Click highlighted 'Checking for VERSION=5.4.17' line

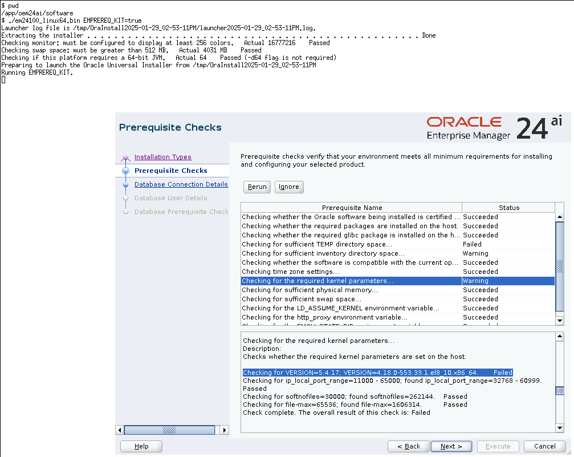coord(378,373)
